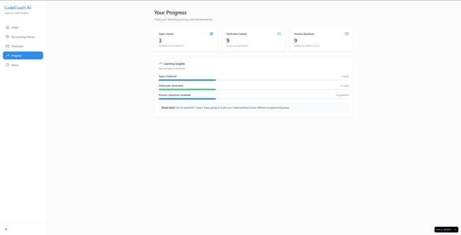Screen dimensions: 461x235
Task: Click the Flashcards Generated label
Action: tap(171, 86)
